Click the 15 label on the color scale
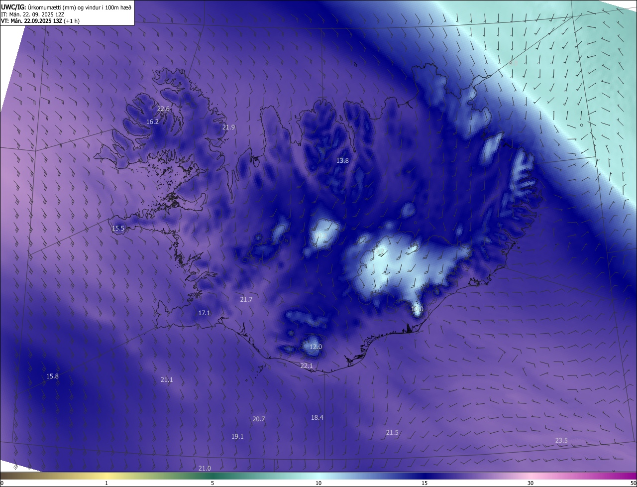Image resolution: width=637 pixels, height=487 pixels. (x=425, y=483)
